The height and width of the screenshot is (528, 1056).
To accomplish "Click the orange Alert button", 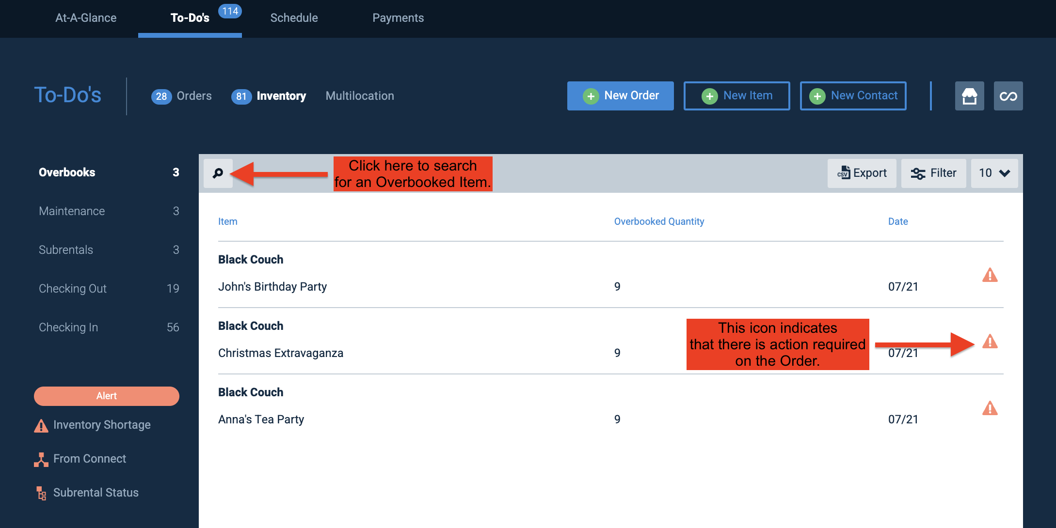I will coord(107,396).
